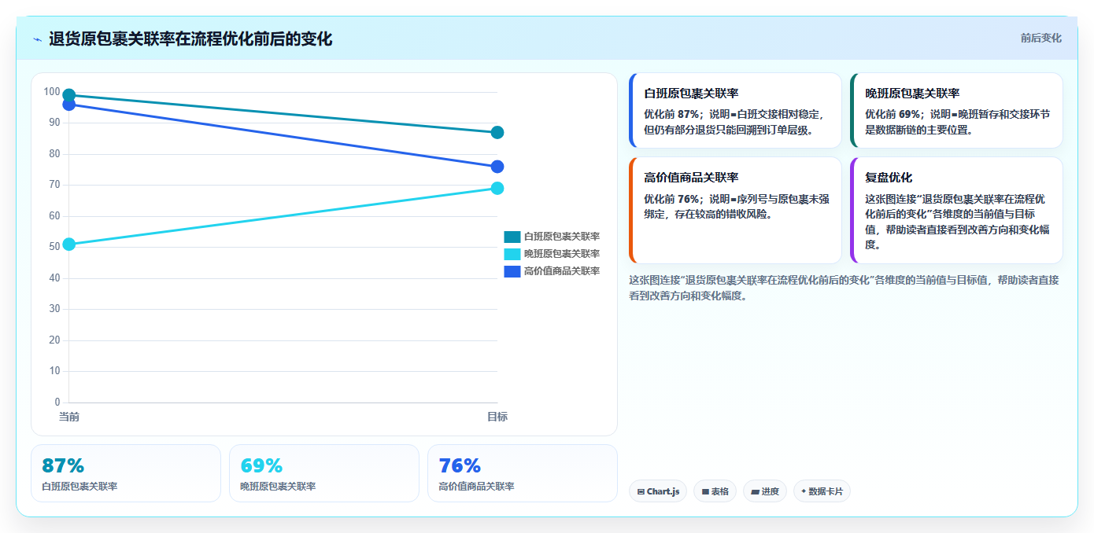The height and width of the screenshot is (533, 1094).
Task: Select the 数据卡片 tag
Action: click(822, 491)
